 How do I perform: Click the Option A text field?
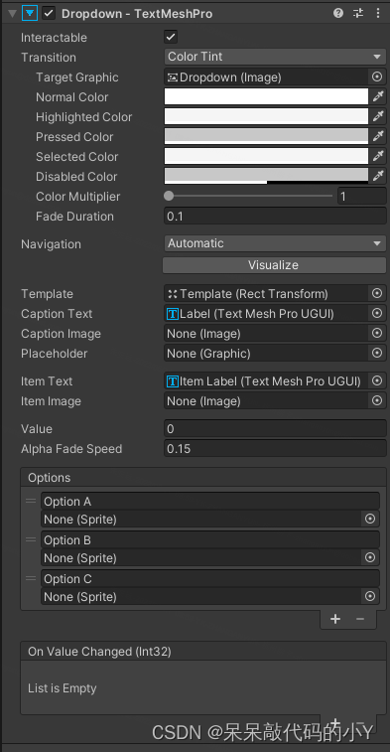pyautogui.click(x=210, y=502)
